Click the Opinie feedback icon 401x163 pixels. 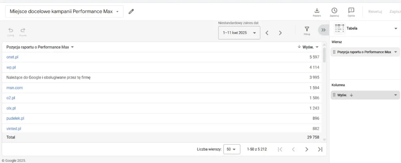tap(351, 11)
